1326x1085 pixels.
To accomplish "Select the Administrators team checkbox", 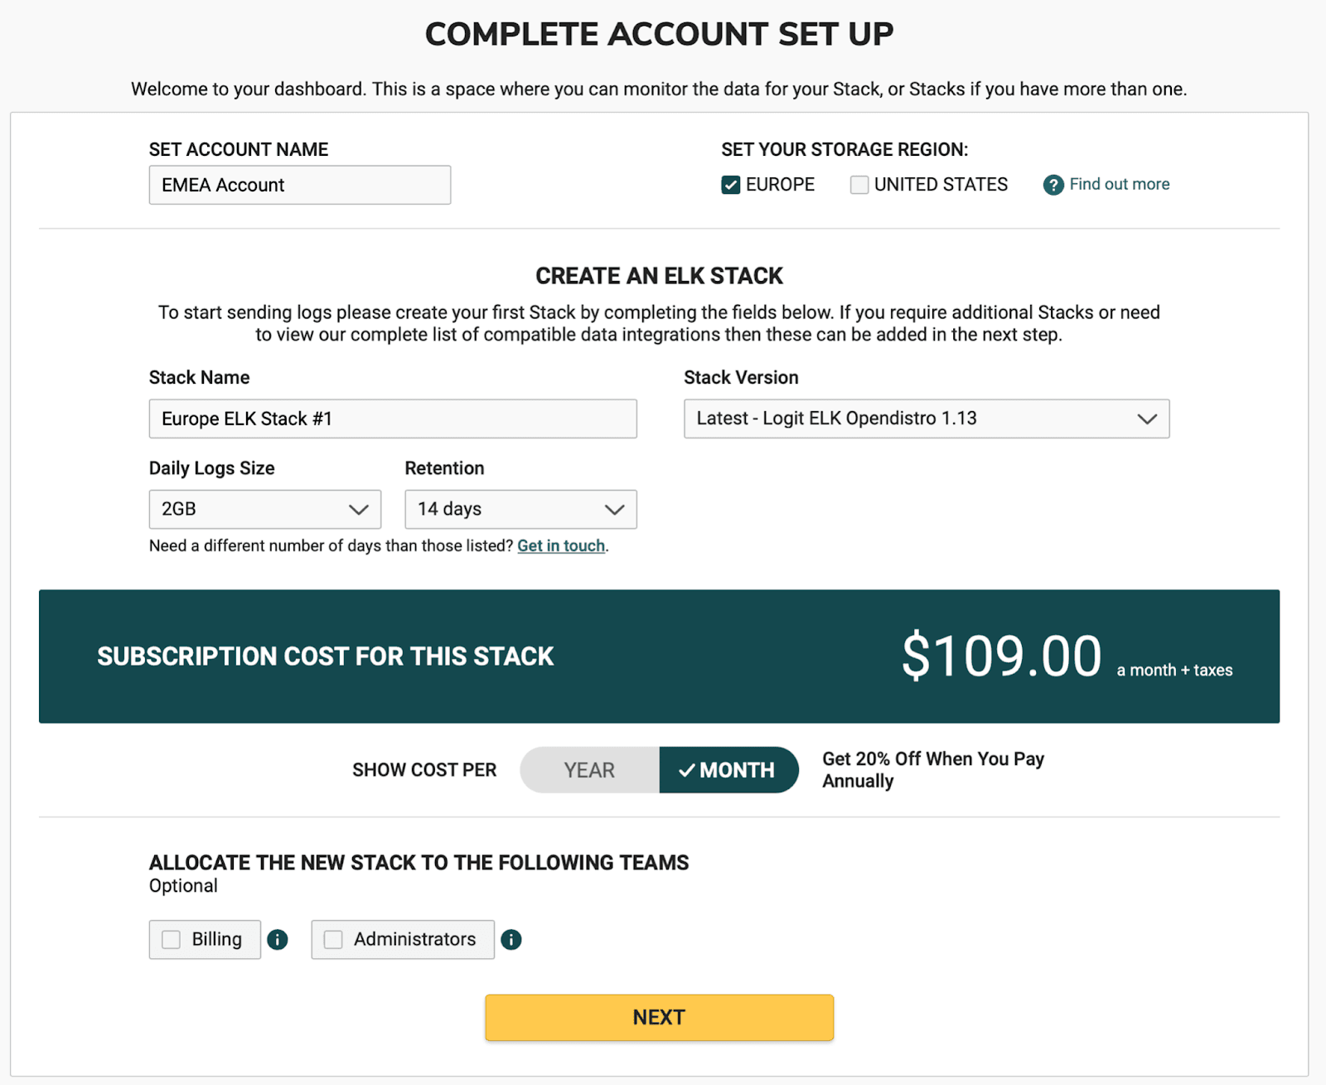I will 333,939.
